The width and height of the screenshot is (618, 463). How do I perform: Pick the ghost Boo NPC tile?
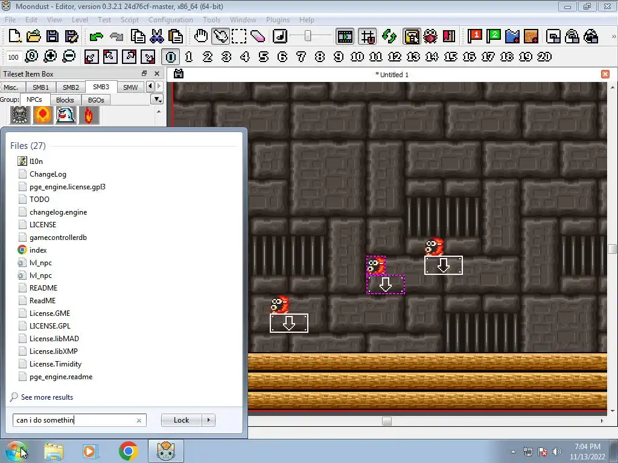point(66,115)
